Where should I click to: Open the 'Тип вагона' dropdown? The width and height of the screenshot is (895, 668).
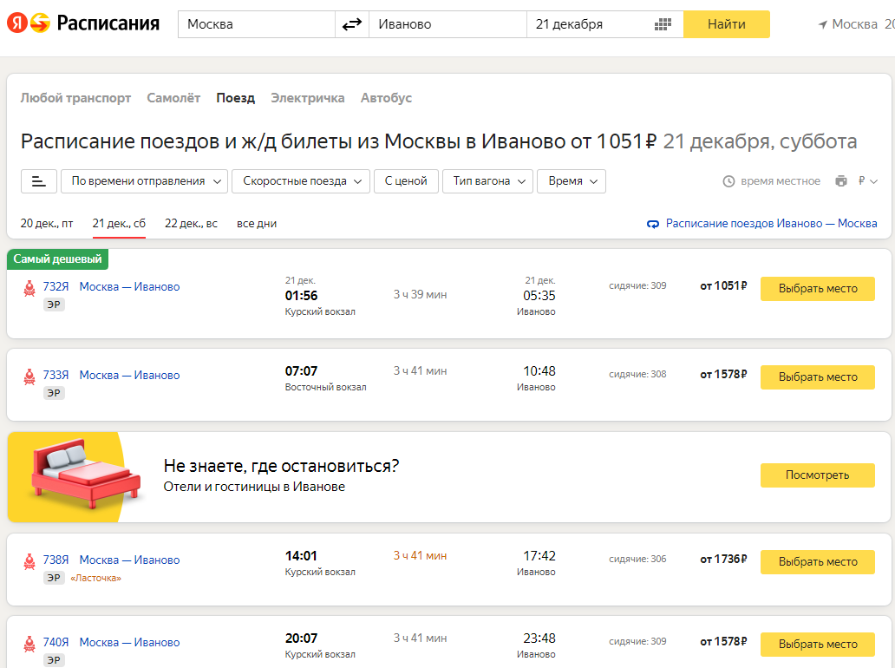pos(488,181)
